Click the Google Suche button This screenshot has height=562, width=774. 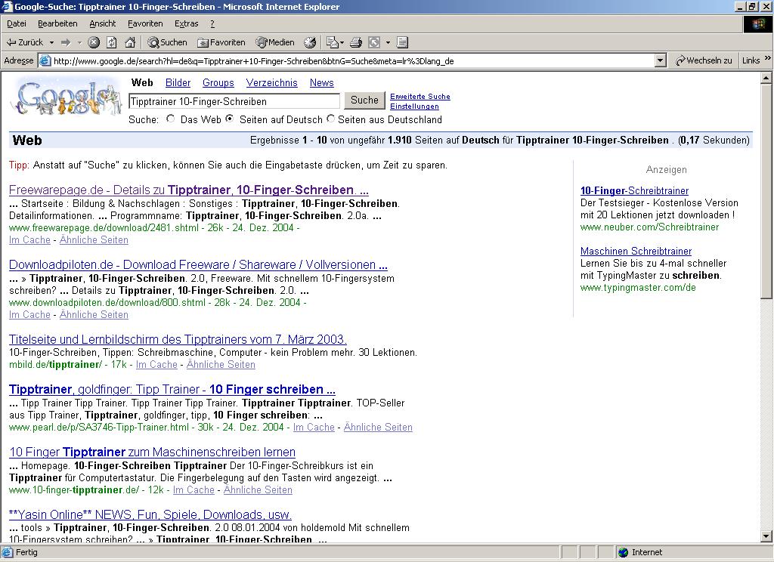click(x=364, y=100)
